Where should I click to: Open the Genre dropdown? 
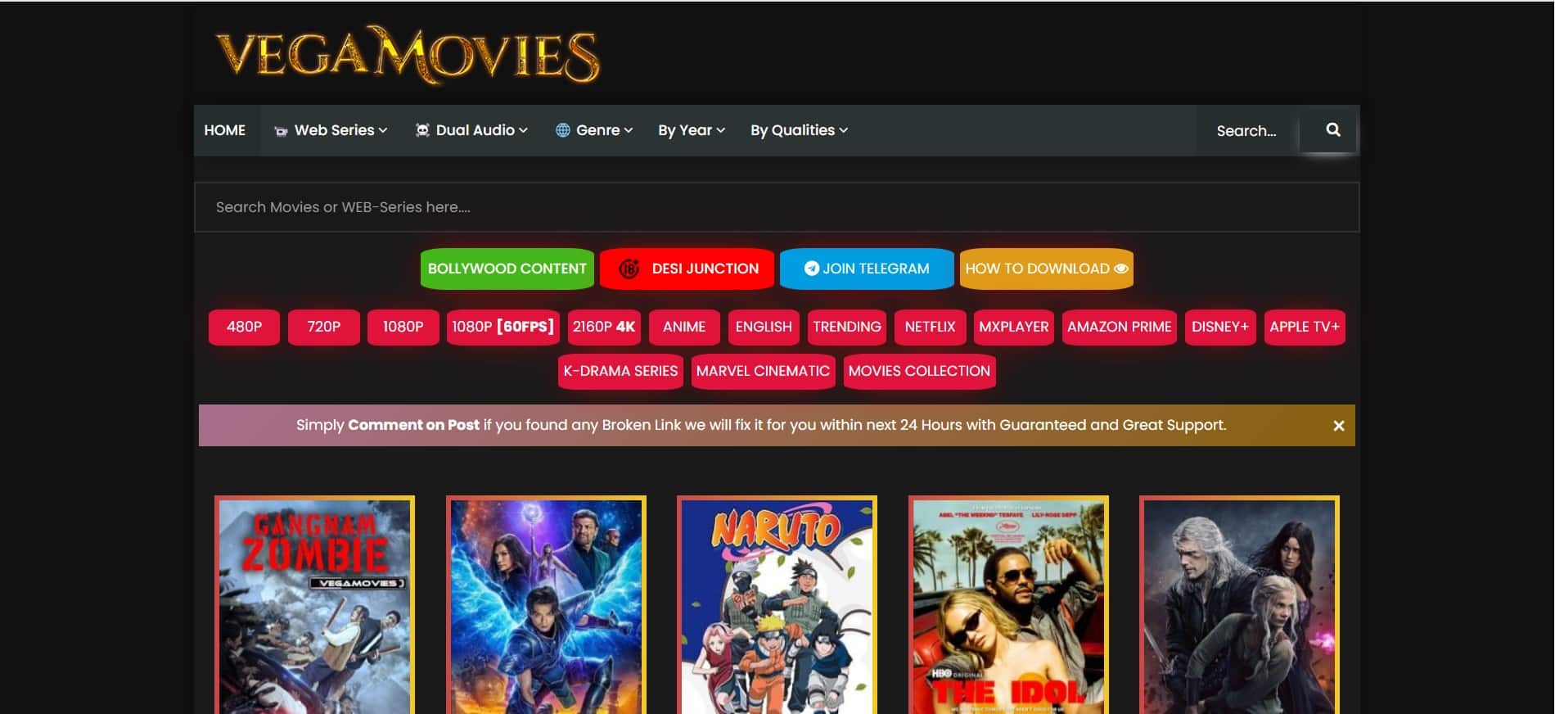pyautogui.click(x=594, y=130)
